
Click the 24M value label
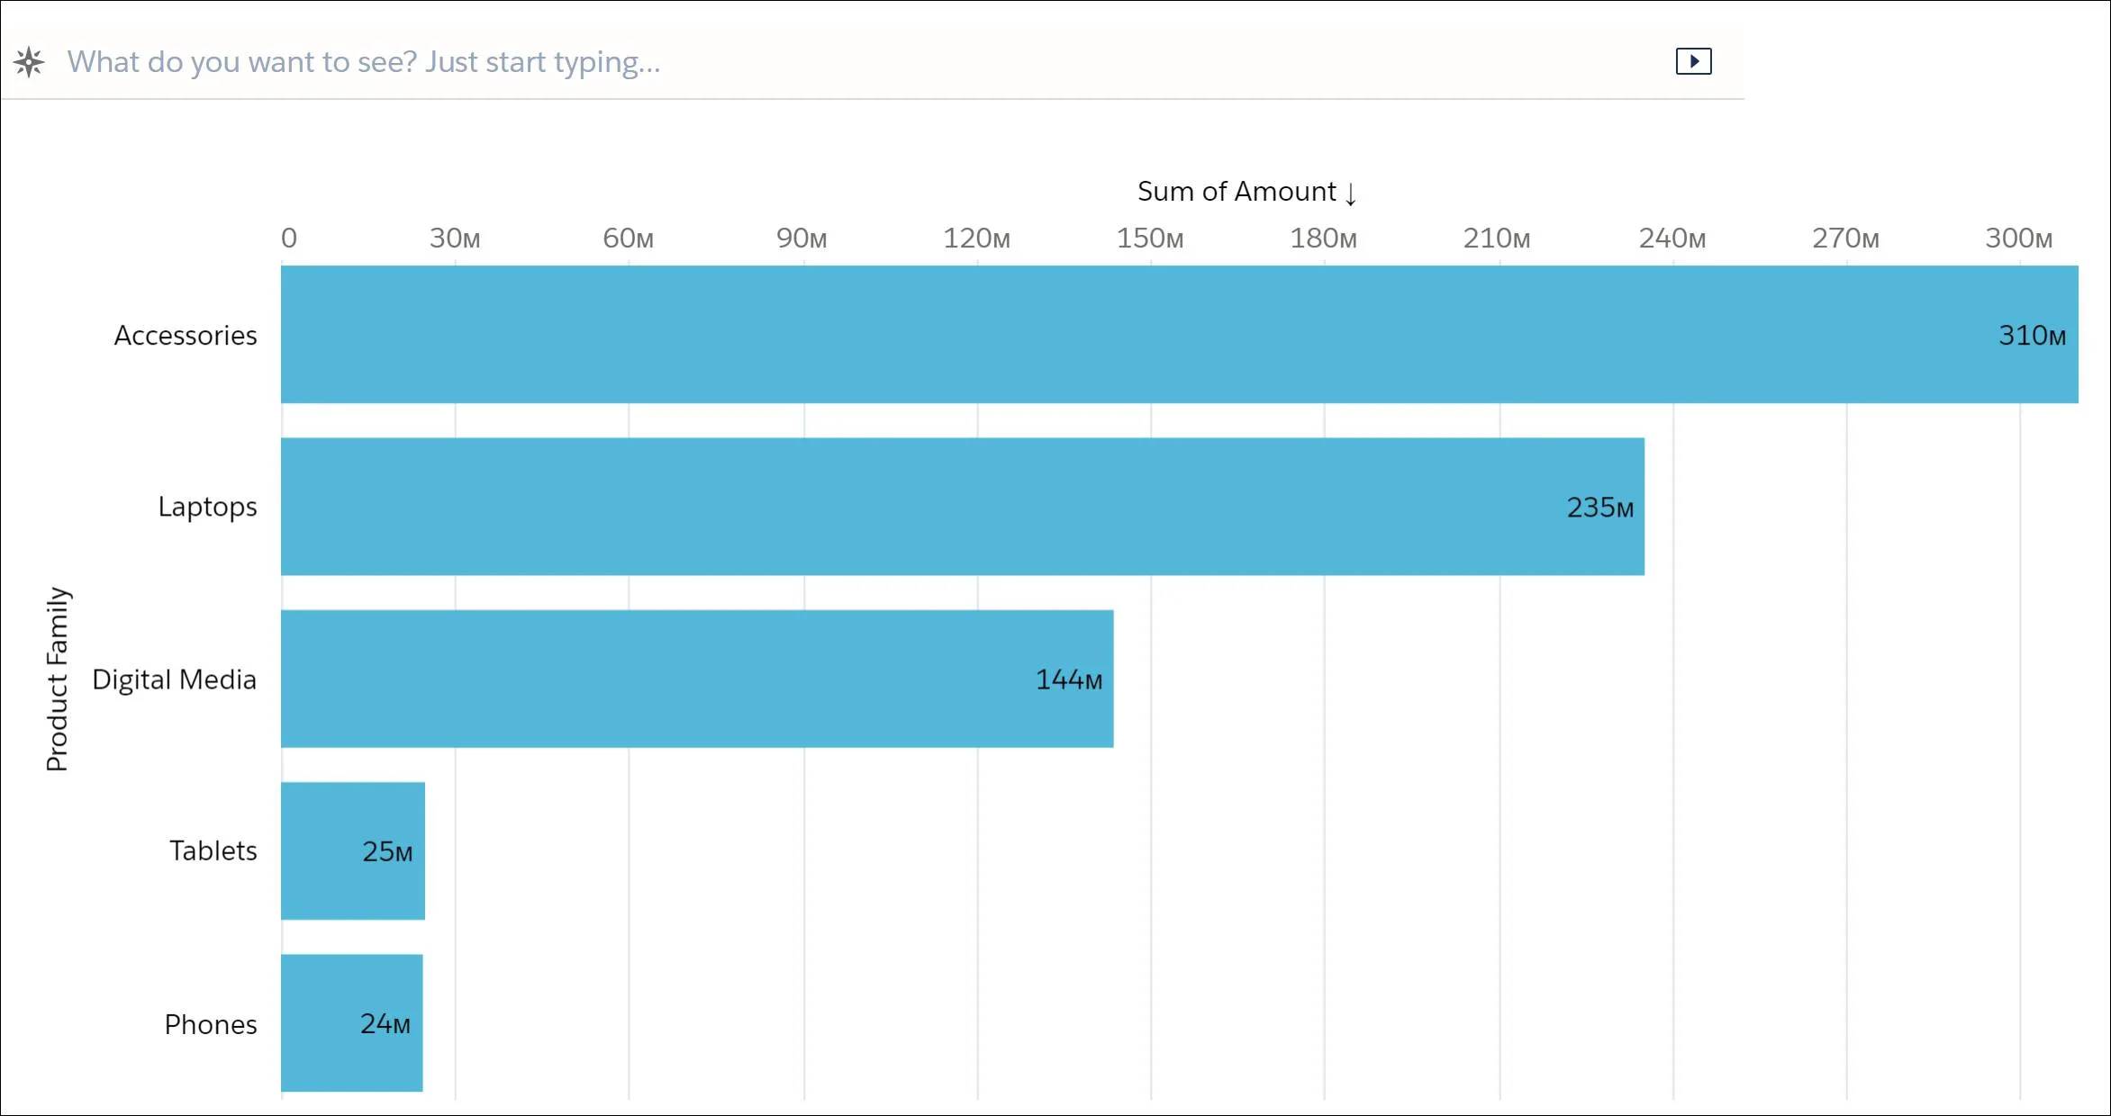pyautogui.click(x=385, y=1024)
